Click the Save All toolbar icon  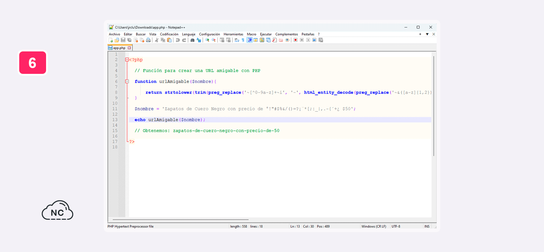click(129, 40)
